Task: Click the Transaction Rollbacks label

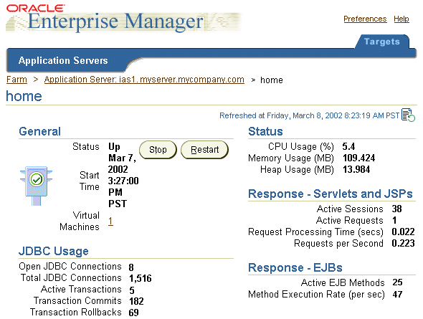Action: click(x=75, y=313)
